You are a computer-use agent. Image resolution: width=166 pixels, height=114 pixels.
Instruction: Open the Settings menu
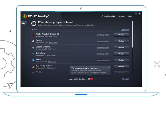click(x=121, y=16)
